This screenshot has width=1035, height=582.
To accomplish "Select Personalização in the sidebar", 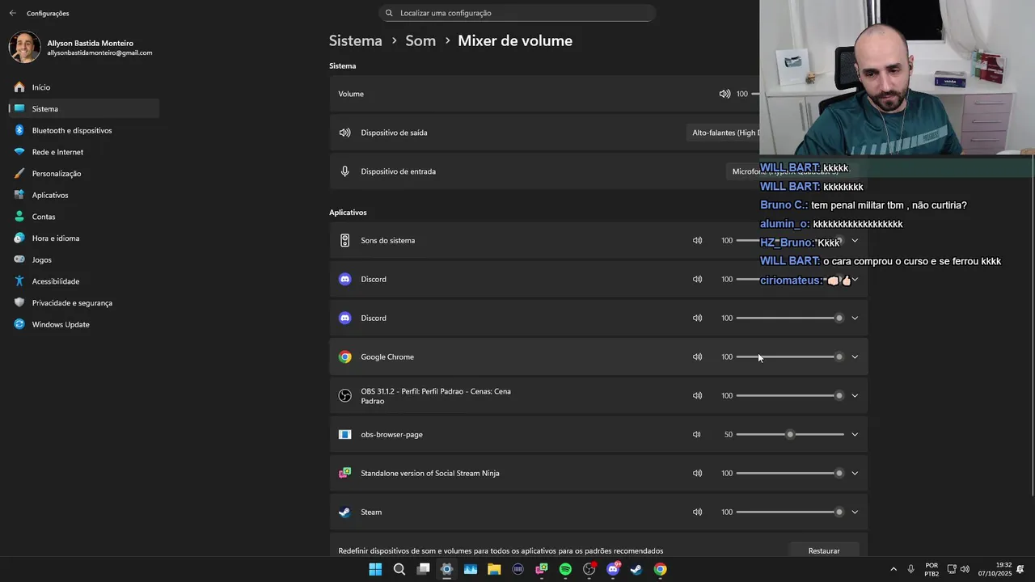I will pos(56,174).
